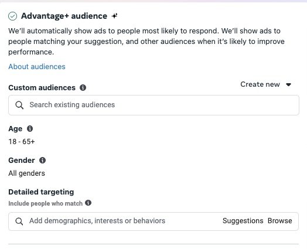Screen dimensions: 307x249
Task: Focus the Add demographics, interests or behaviors field
Action: point(153,221)
